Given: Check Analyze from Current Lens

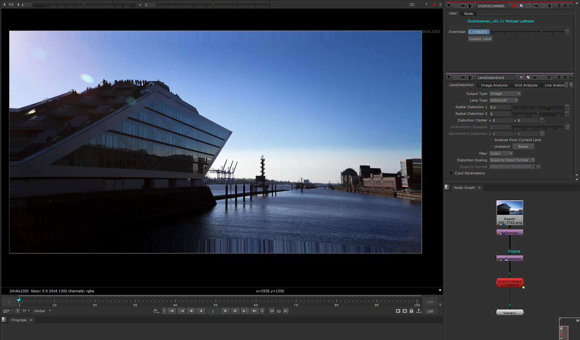Looking at the screenshot, I should [491, 140].
